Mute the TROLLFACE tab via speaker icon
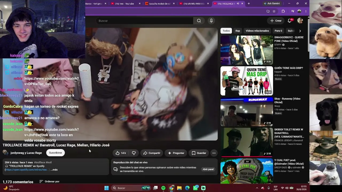Viewport: 342px width, 192px height. pos(238,3)
